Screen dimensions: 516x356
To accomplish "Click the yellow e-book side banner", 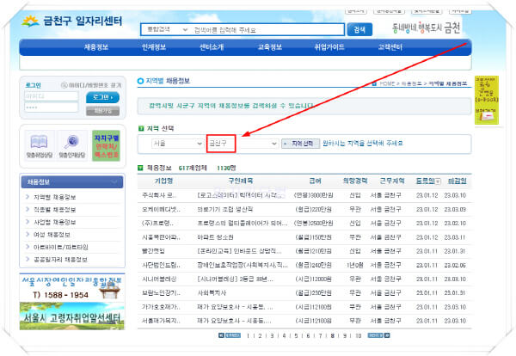I will [x=487, y=100].
